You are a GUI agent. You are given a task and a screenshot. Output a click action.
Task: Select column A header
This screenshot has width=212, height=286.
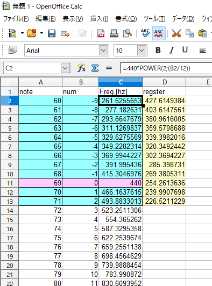pos(40,82)
